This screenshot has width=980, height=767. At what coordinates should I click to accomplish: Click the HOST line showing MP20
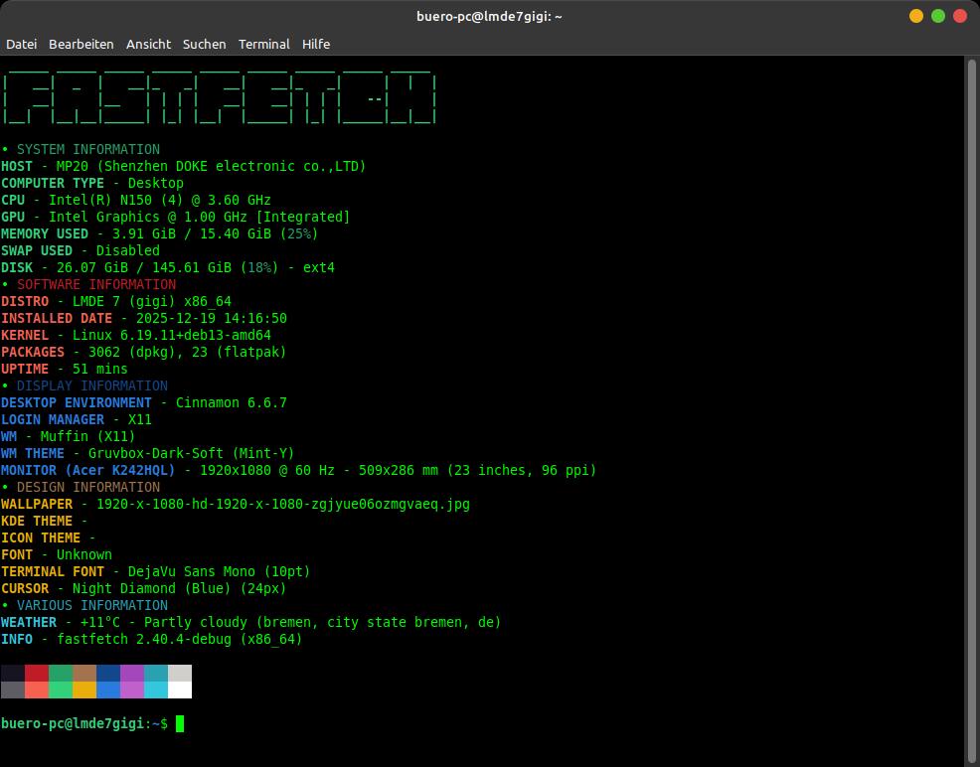click(184, 166)
